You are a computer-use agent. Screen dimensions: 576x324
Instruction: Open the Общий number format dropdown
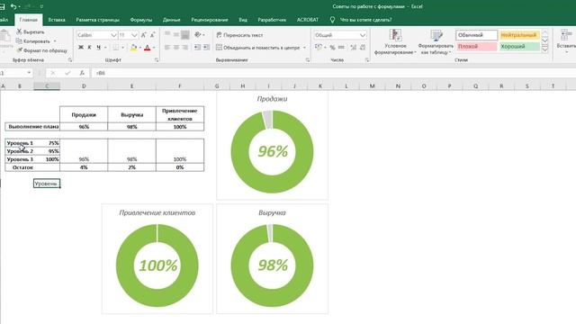tap(363, 35)
